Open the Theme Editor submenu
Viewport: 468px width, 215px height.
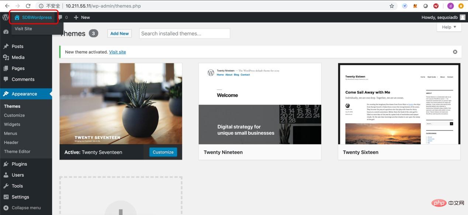[x=17, y=151]
